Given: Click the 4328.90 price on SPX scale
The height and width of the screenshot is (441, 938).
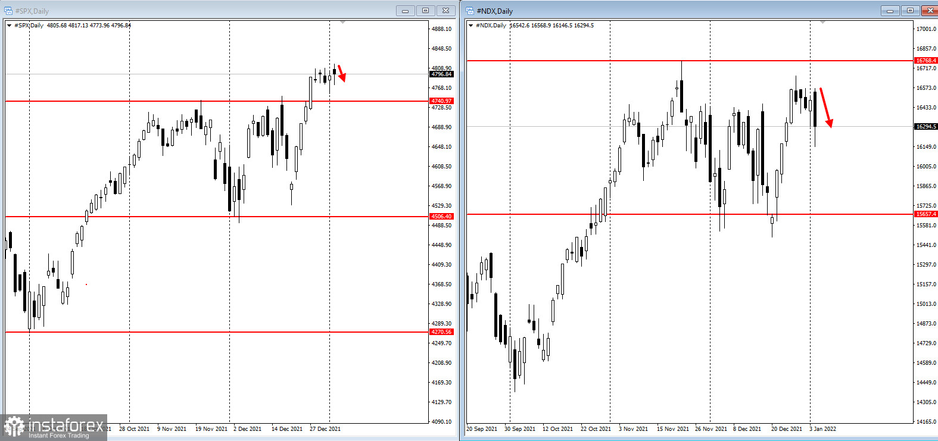Looking at the screenshot, I should 441,304.
